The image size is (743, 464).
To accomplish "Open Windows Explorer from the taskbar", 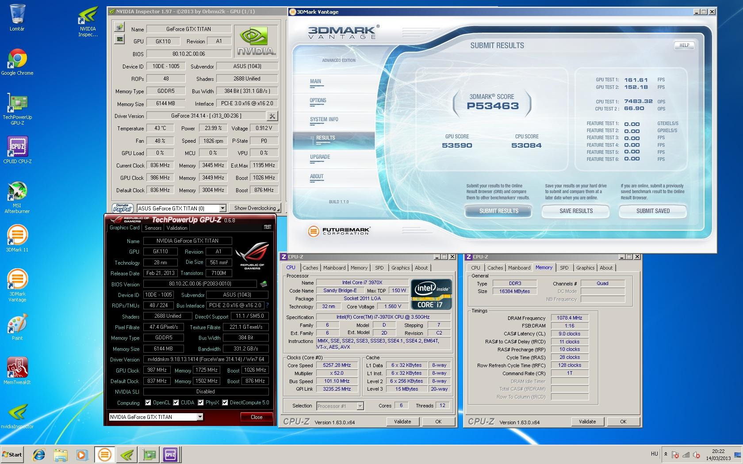I will (x=61, y=454).
